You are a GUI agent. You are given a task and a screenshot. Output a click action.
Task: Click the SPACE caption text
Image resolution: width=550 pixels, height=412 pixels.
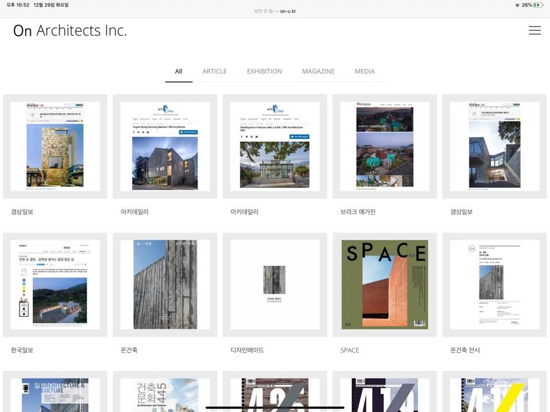click(x=349, y=350)
